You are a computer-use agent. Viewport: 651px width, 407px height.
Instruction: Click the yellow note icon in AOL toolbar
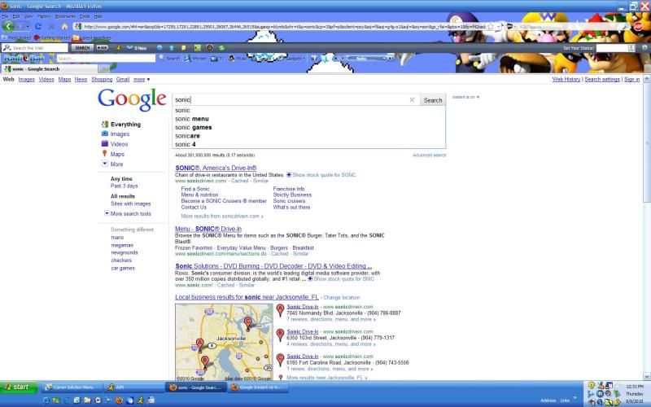tap(184, 48)
